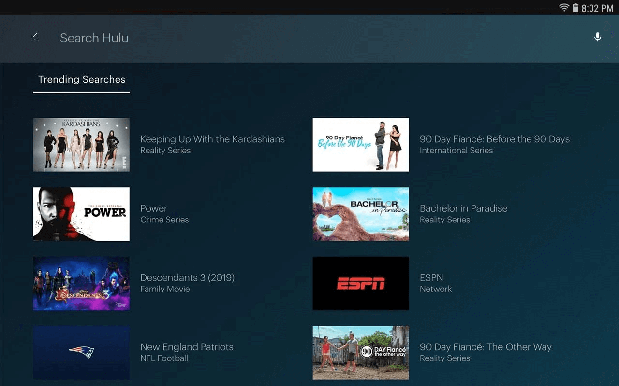Click the back arrow to leave search
This screenshot has width=619, height=386.
coord(34,37)
